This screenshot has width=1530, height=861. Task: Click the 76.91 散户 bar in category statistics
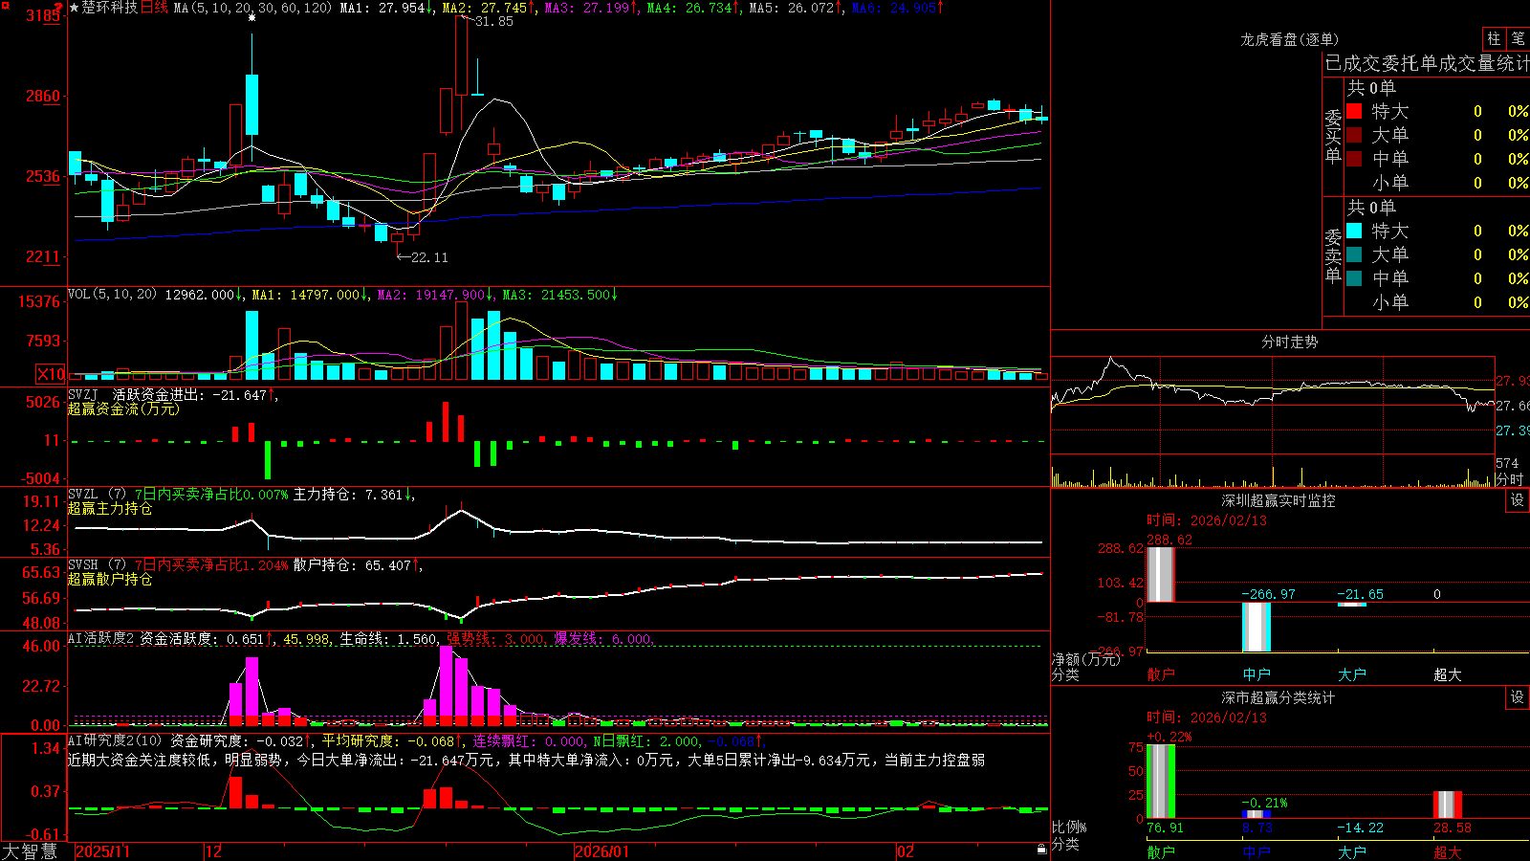[x=1161, y=782]
